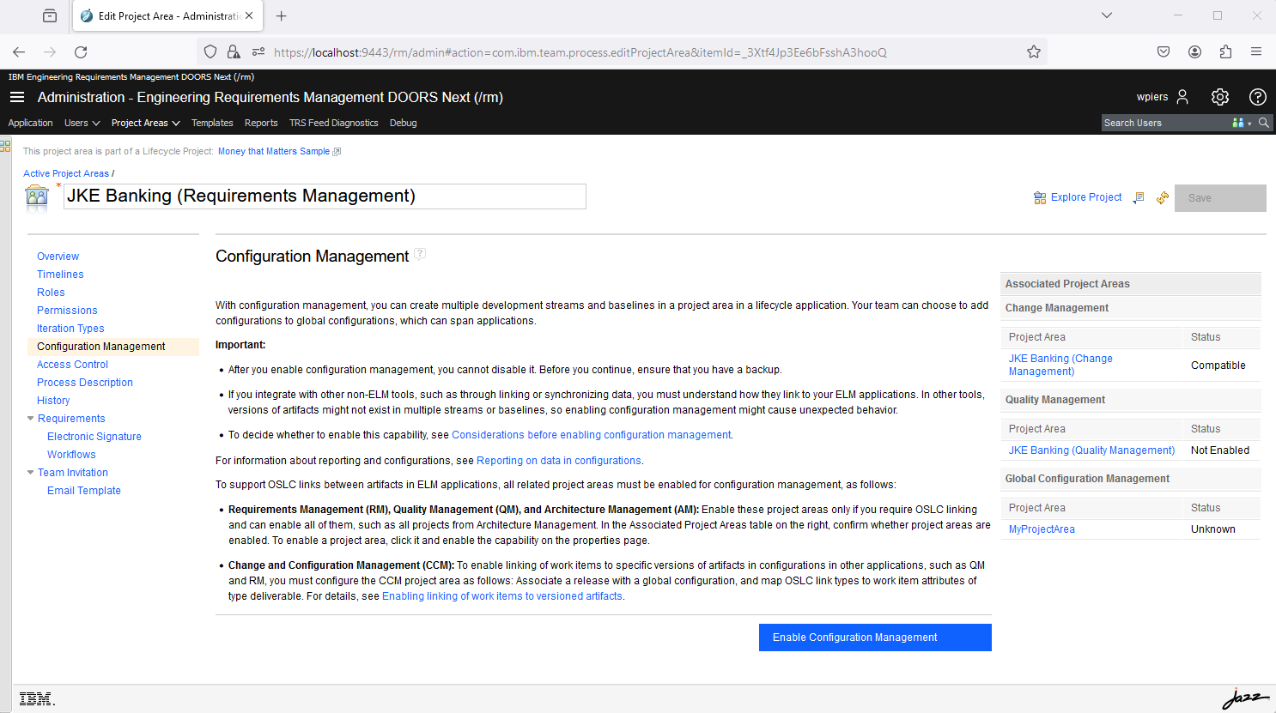Follow the Active Project Areas breadcrumb
Viewport: 1276px width, 713px height.
click(x=66, y=174)
